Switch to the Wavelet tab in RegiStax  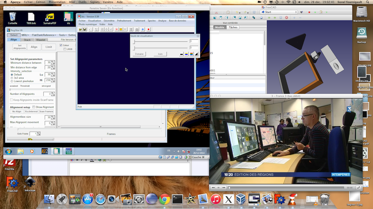41,40
